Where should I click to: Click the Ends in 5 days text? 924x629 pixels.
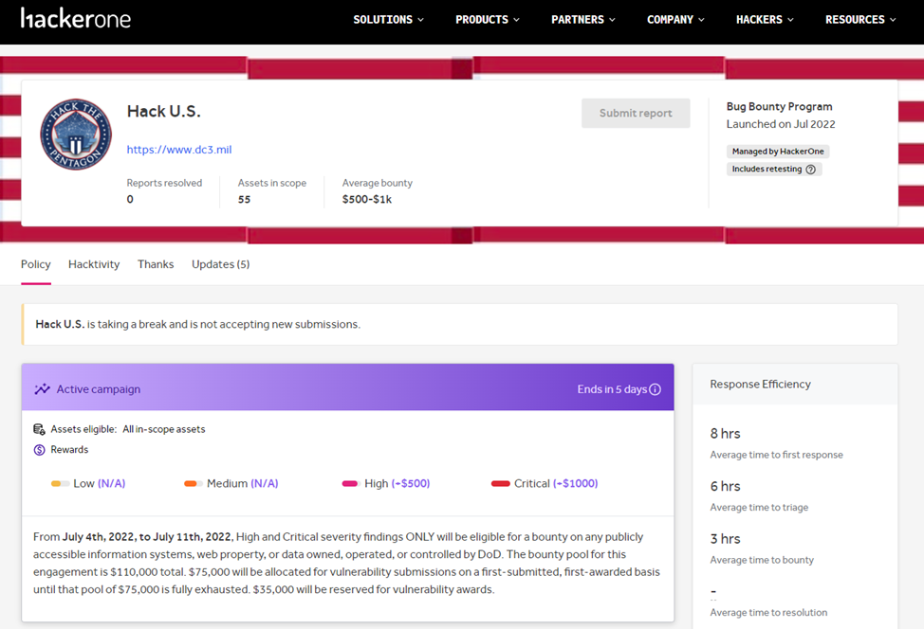[612, 389]
